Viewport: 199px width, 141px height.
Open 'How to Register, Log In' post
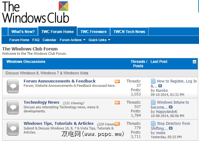(x=174, y=83)
